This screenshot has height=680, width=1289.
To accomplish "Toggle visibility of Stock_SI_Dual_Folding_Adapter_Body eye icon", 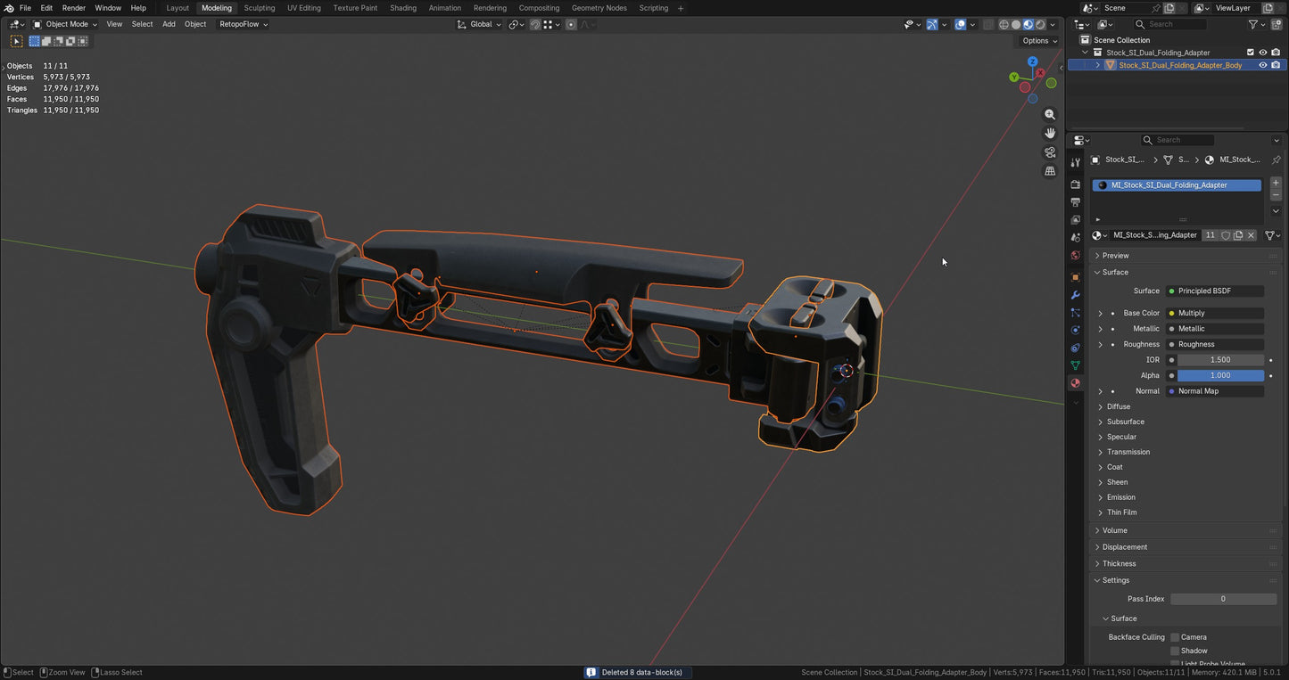I will (x=1263, y=64).
